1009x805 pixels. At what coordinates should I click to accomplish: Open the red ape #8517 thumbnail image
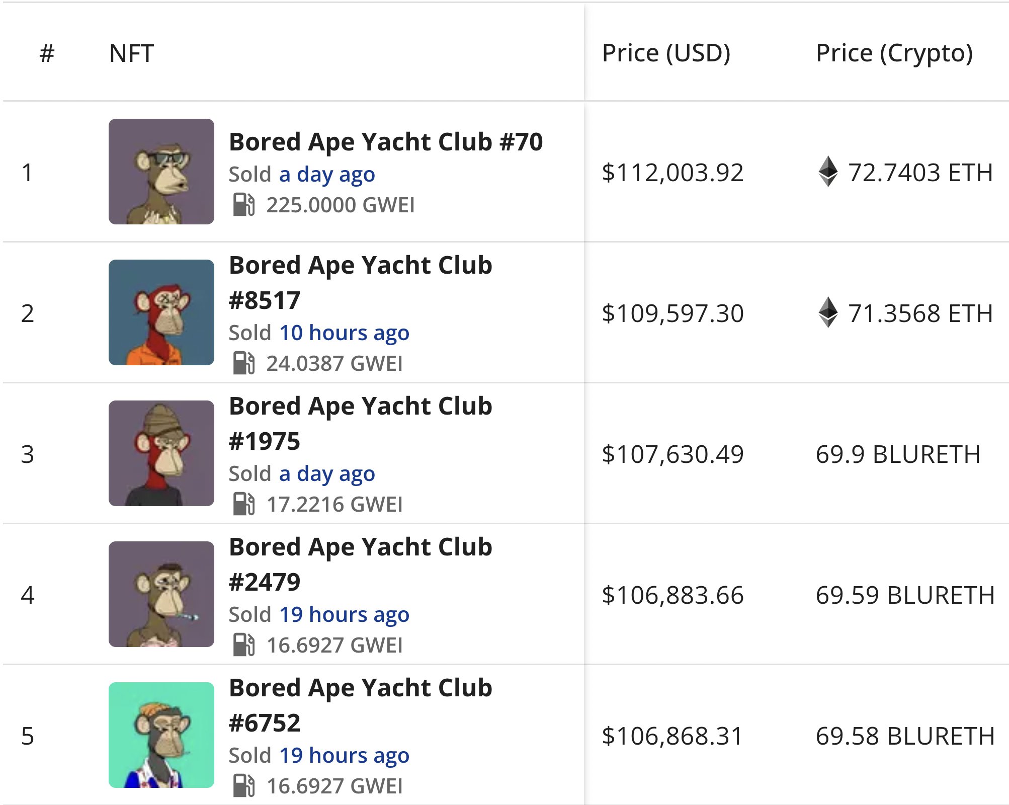pyautogui.click(x=161, y=312)
